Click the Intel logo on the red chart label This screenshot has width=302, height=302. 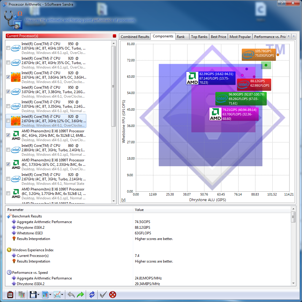[243, 85]
